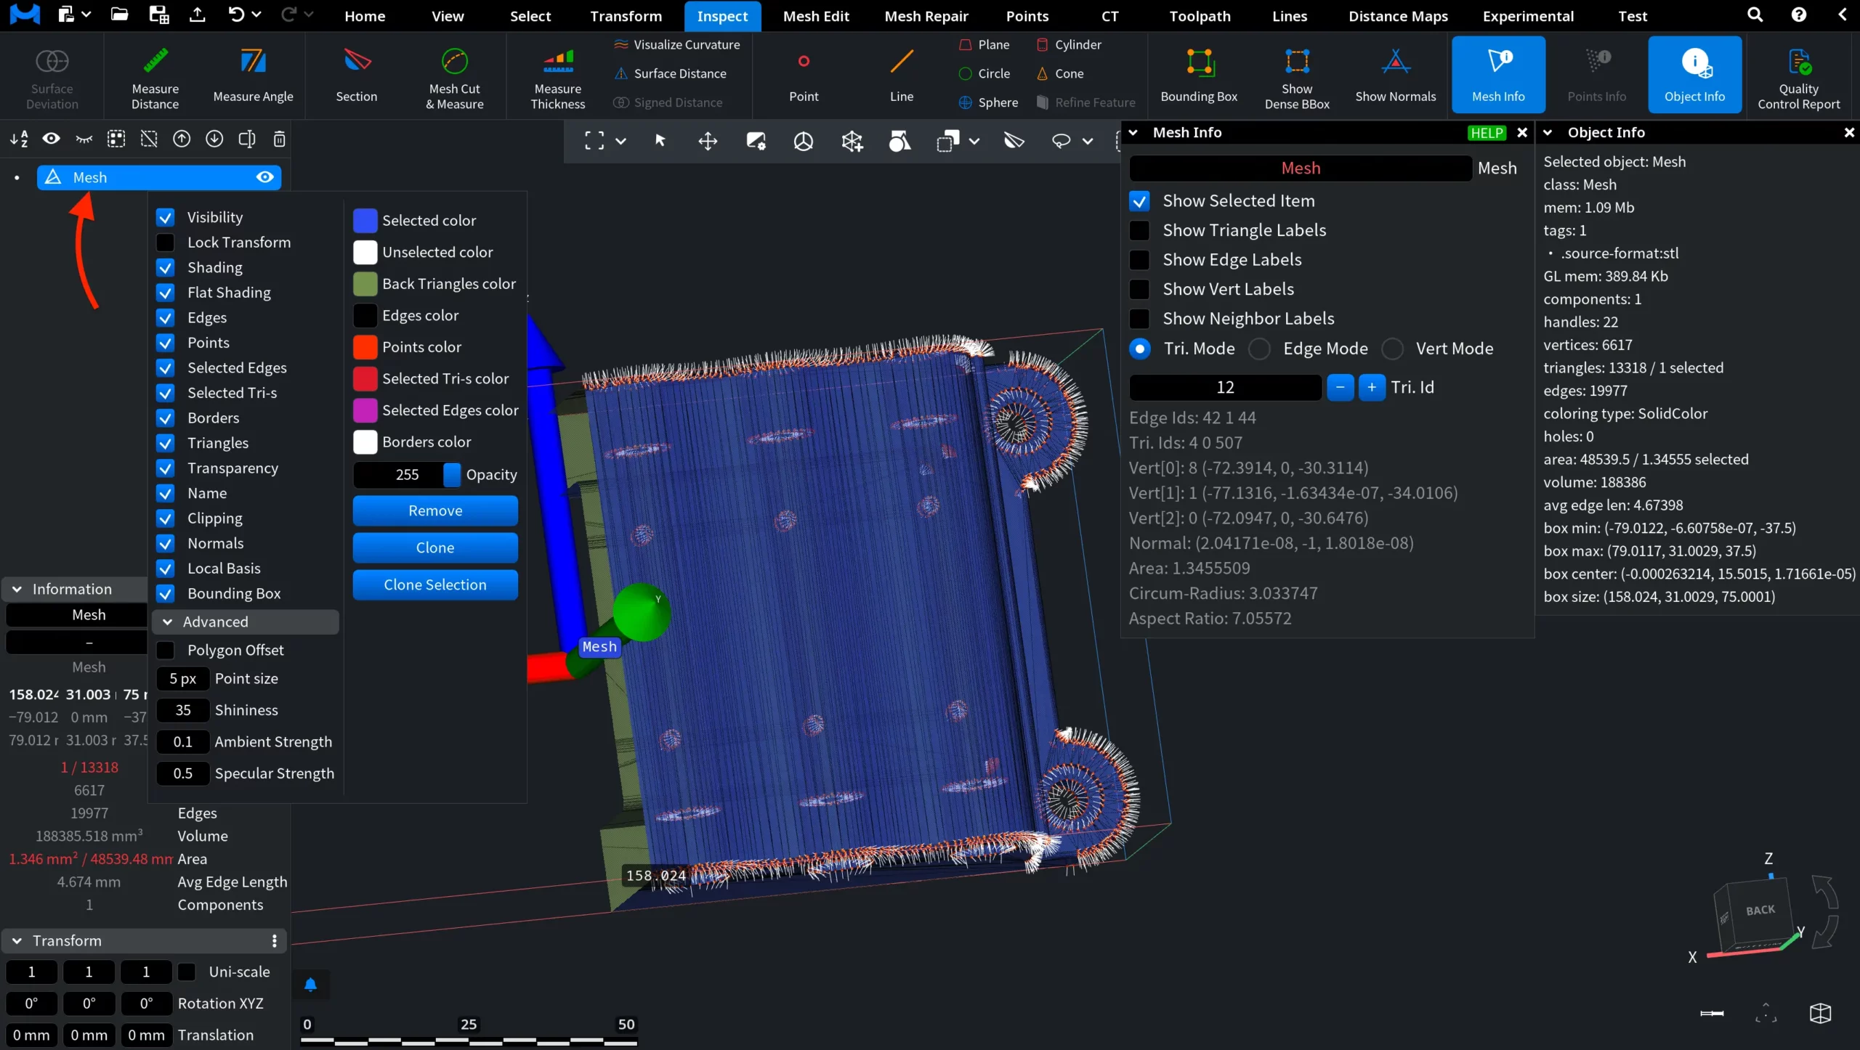
Task: Click the Clone Selection button
Action: point(435,585)
